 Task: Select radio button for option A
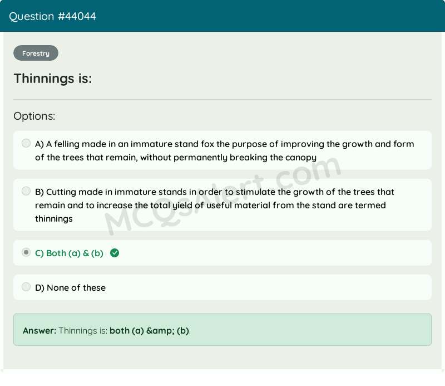(26, 143)
